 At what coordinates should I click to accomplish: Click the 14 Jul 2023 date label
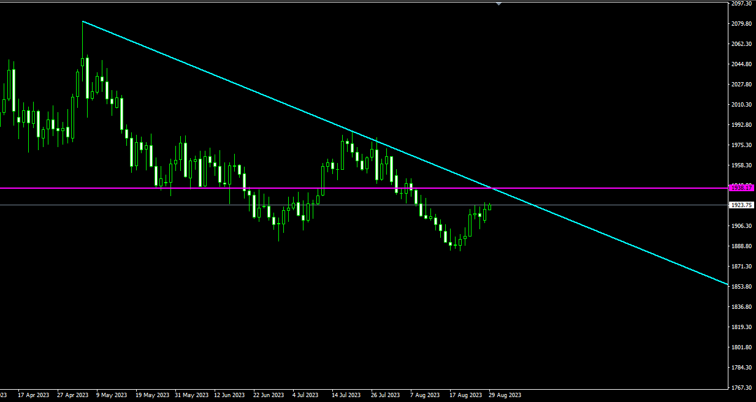(x=348, y=395)
